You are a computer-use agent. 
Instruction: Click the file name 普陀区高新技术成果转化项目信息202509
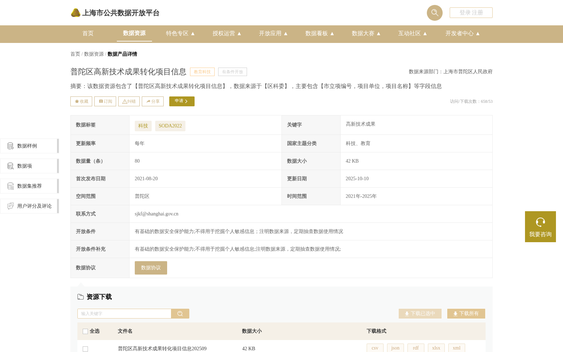(162, 349)
